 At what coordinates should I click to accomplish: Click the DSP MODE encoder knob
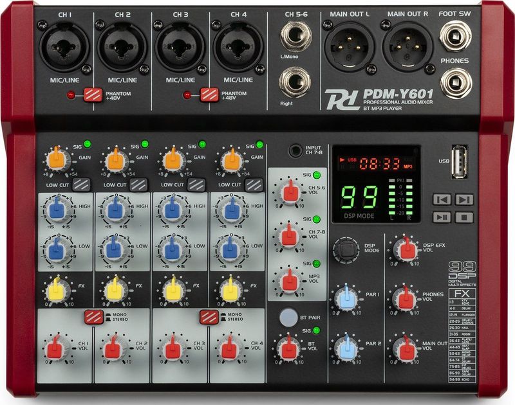tap(346, 249)
